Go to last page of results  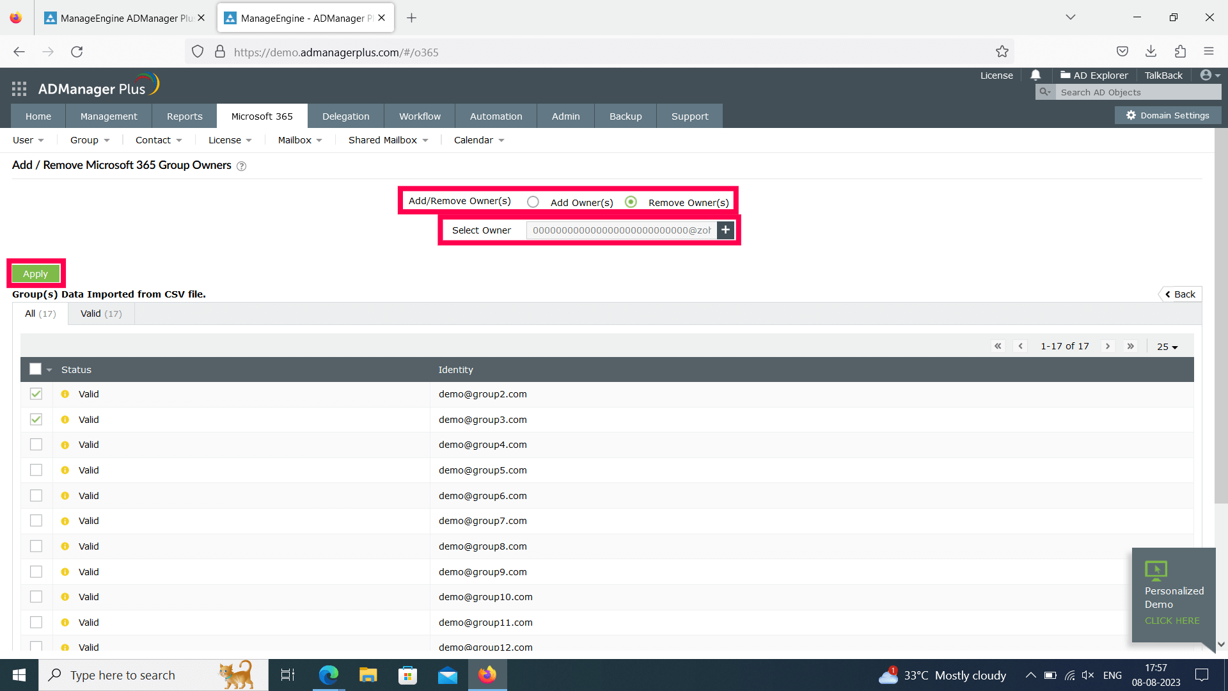pyautogui.click(x=1130, y=346)
